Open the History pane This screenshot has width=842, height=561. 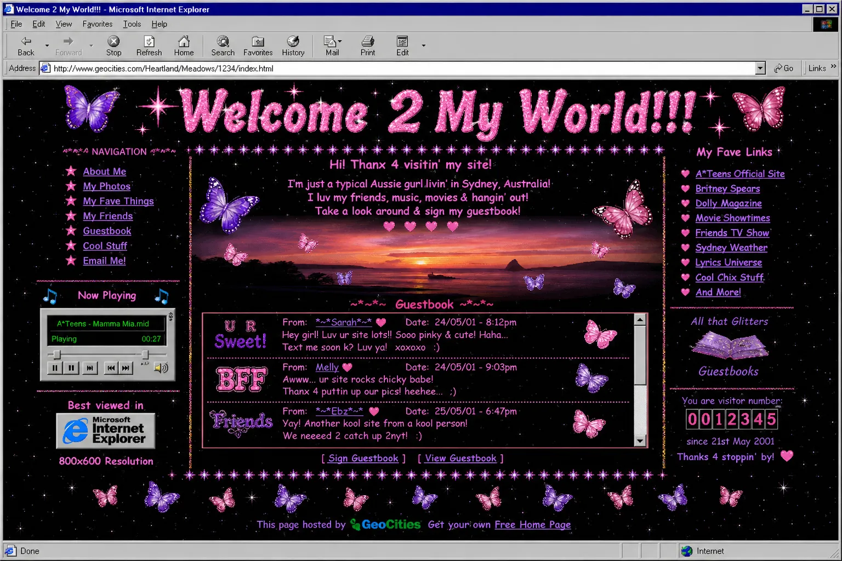click(x=293, y=46)
